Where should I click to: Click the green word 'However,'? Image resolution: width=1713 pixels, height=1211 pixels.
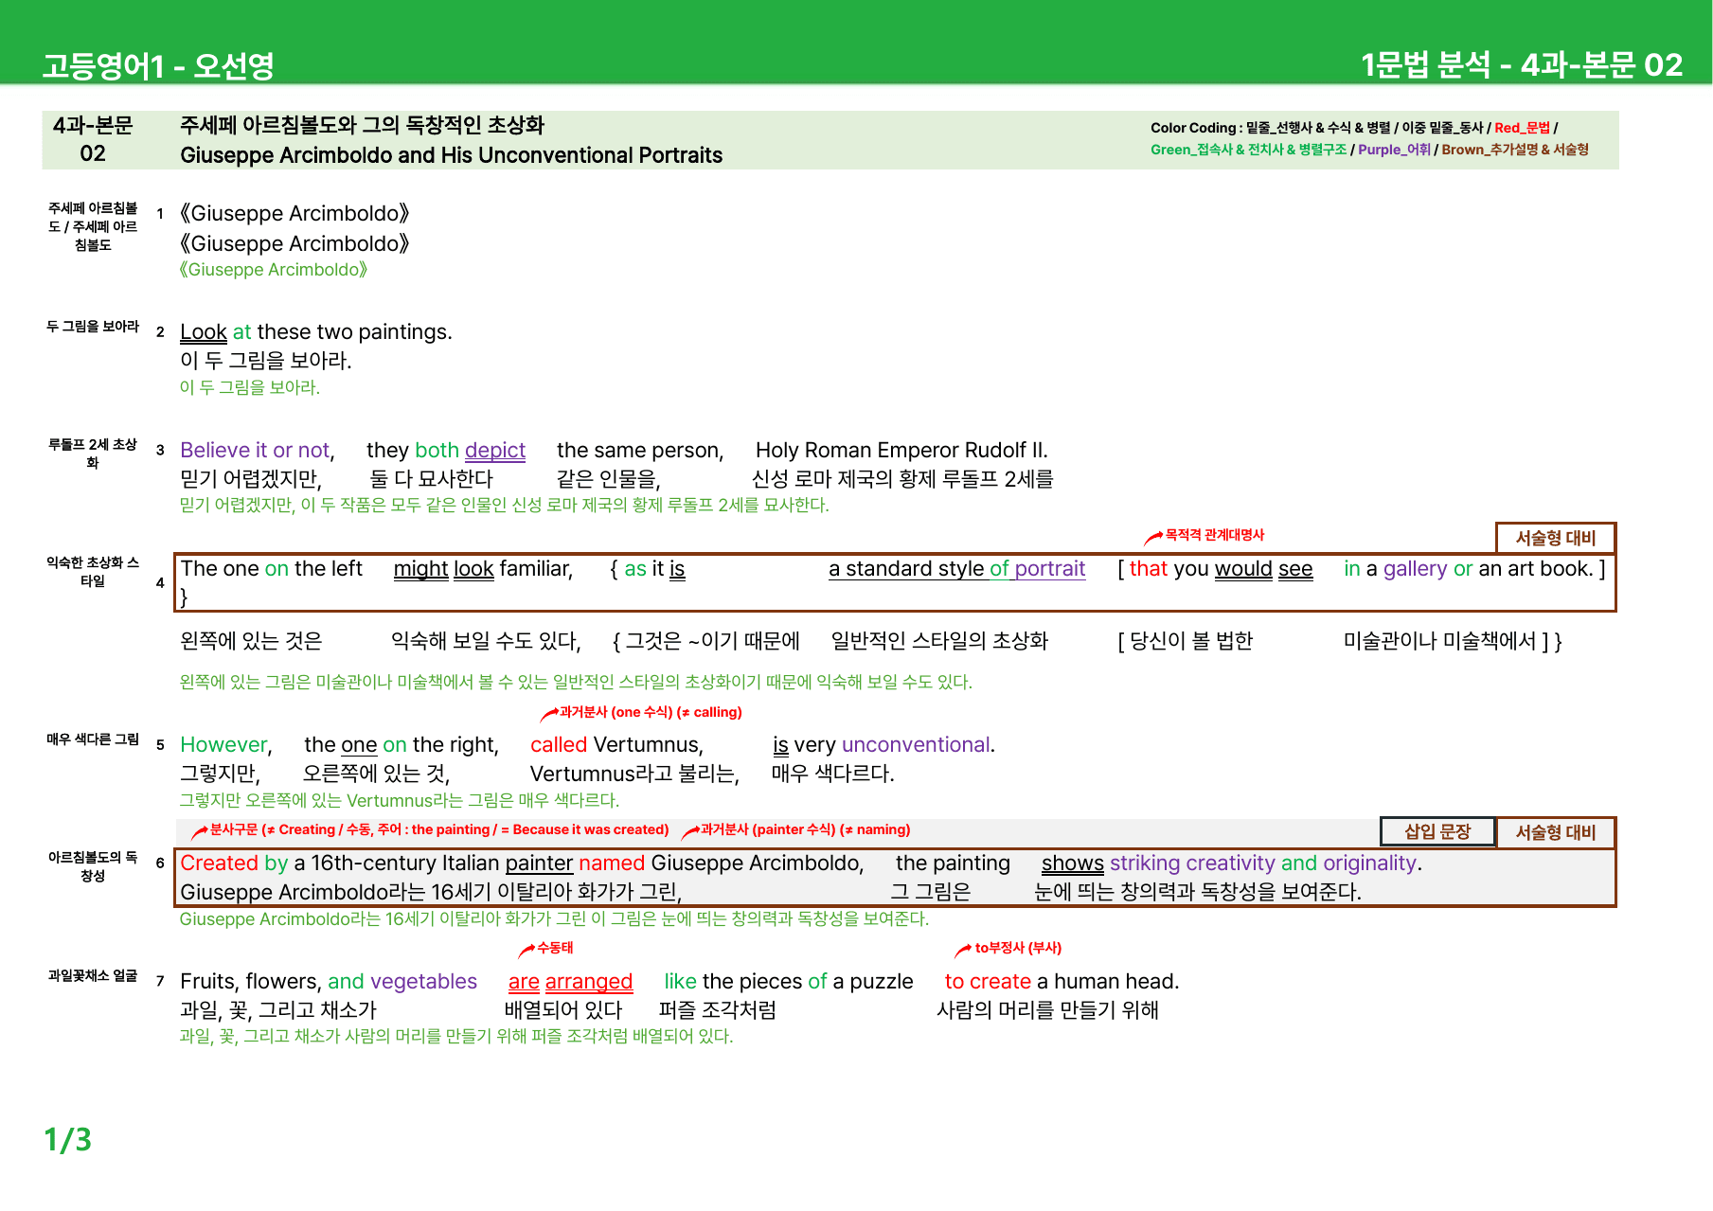(x=226, y=745)
